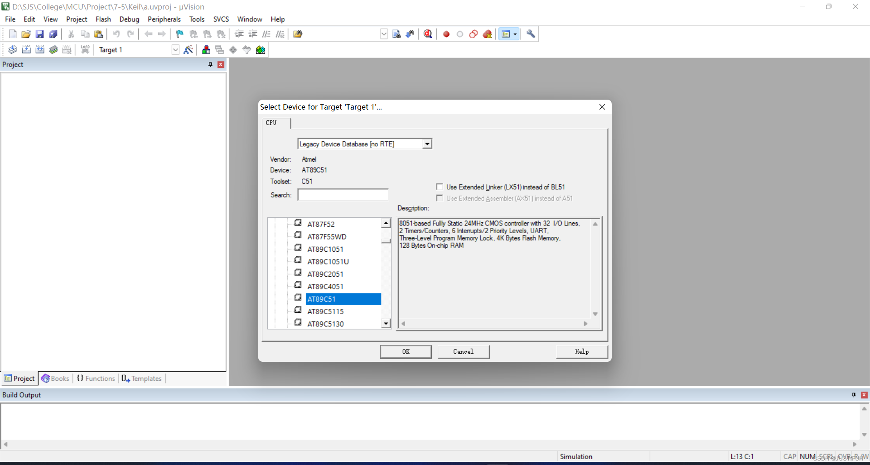Click the Cancel button in the dialog

point(463,352)
